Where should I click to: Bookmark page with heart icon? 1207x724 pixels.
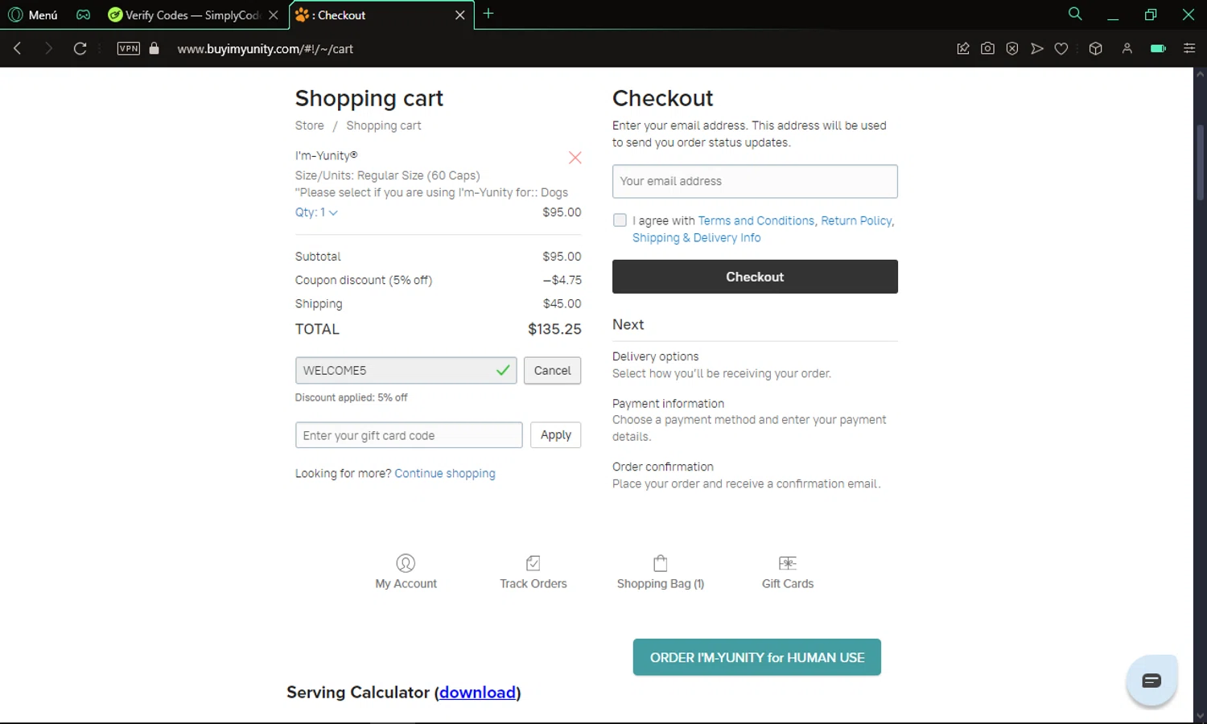pyautogui.click(x=1061, y=49)
